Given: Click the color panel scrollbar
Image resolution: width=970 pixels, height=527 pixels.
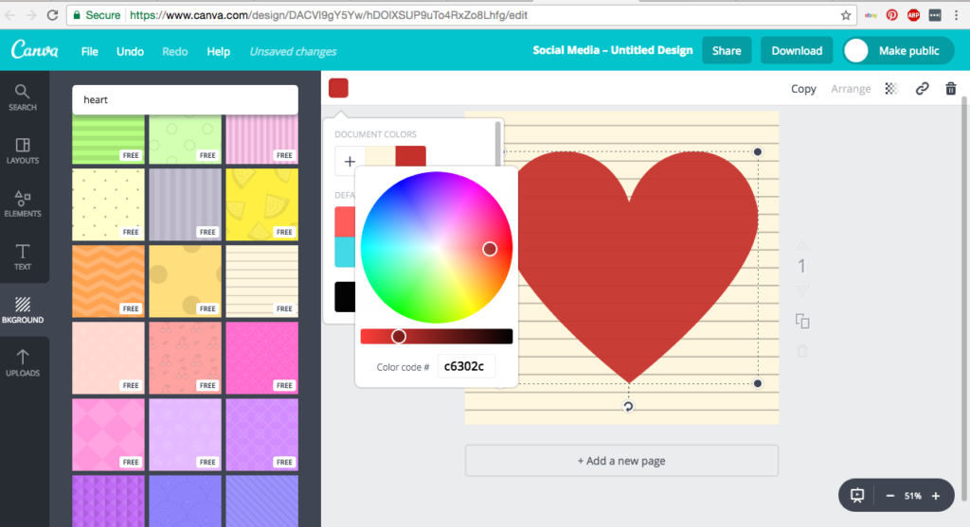Looking at the screenshot, I should (498, 143).
